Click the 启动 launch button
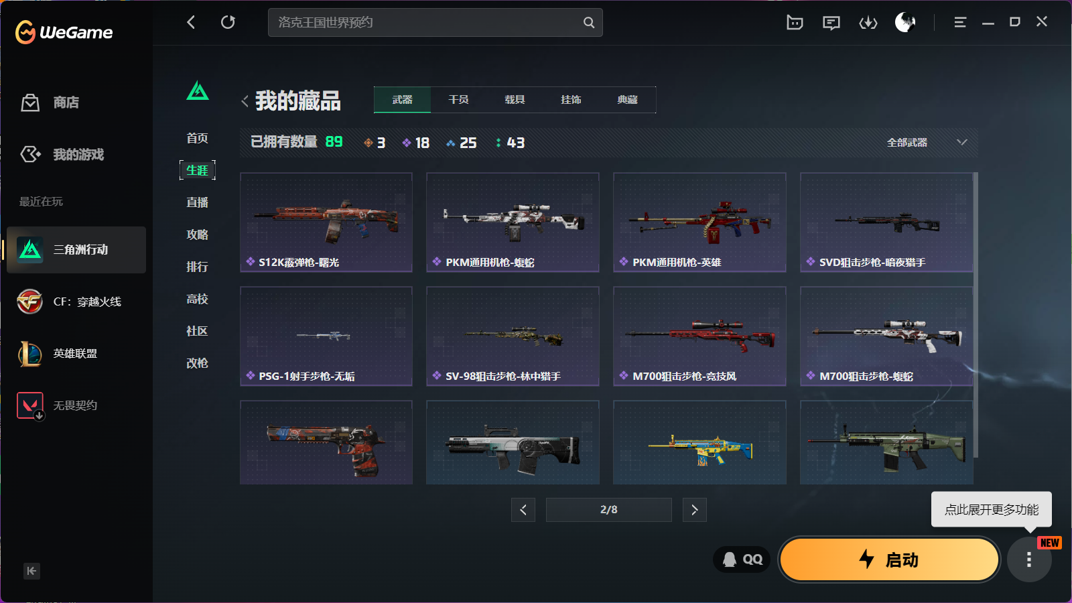The height and width of the screenshot is (603, 1072). pyautogui.click(x=889, y=559)
